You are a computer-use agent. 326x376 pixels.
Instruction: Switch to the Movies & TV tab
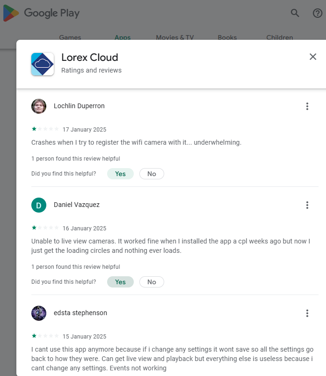[x=175, y=37]
